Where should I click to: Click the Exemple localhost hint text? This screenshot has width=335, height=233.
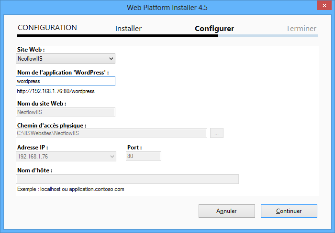coord(71,189)
